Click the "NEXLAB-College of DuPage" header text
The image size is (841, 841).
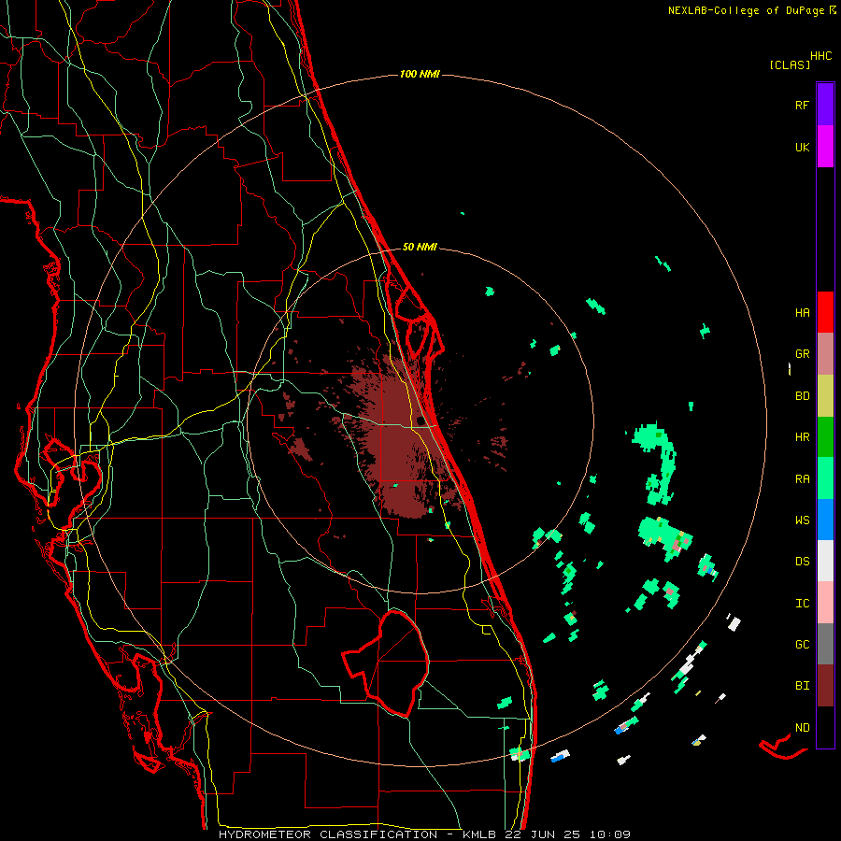746,10
